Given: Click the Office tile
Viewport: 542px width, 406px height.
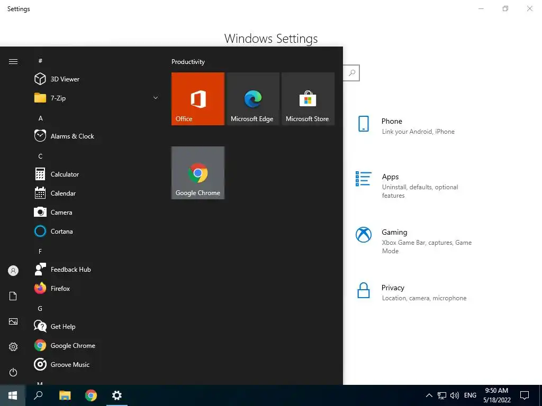Looking at the screenshot, I should point(198,99).
